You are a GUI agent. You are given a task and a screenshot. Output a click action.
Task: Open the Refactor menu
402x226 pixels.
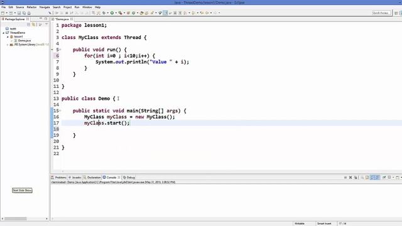point(31,7)
